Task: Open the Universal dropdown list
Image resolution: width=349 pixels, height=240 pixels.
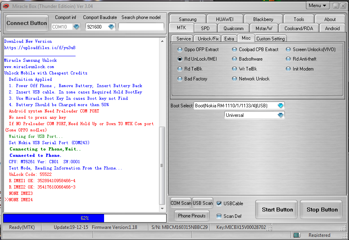Action: click(x=281, y=115)
